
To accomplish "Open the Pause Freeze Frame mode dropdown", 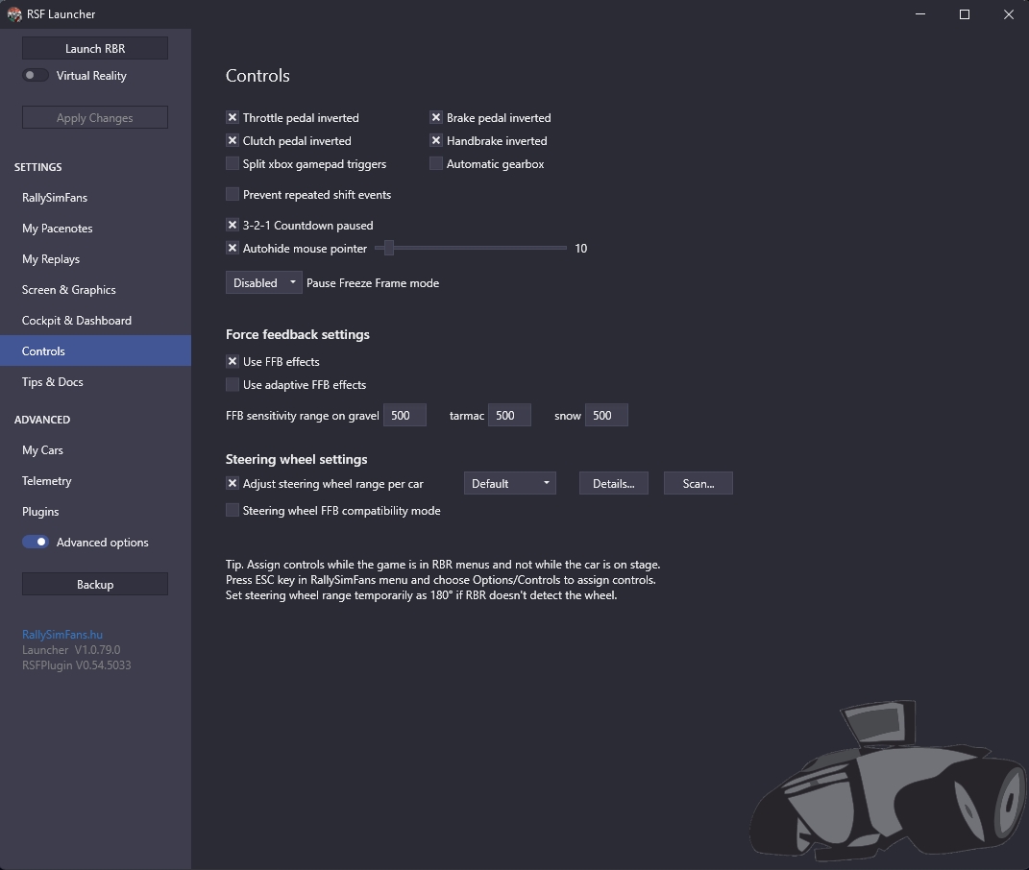I will tap(263, 283).
